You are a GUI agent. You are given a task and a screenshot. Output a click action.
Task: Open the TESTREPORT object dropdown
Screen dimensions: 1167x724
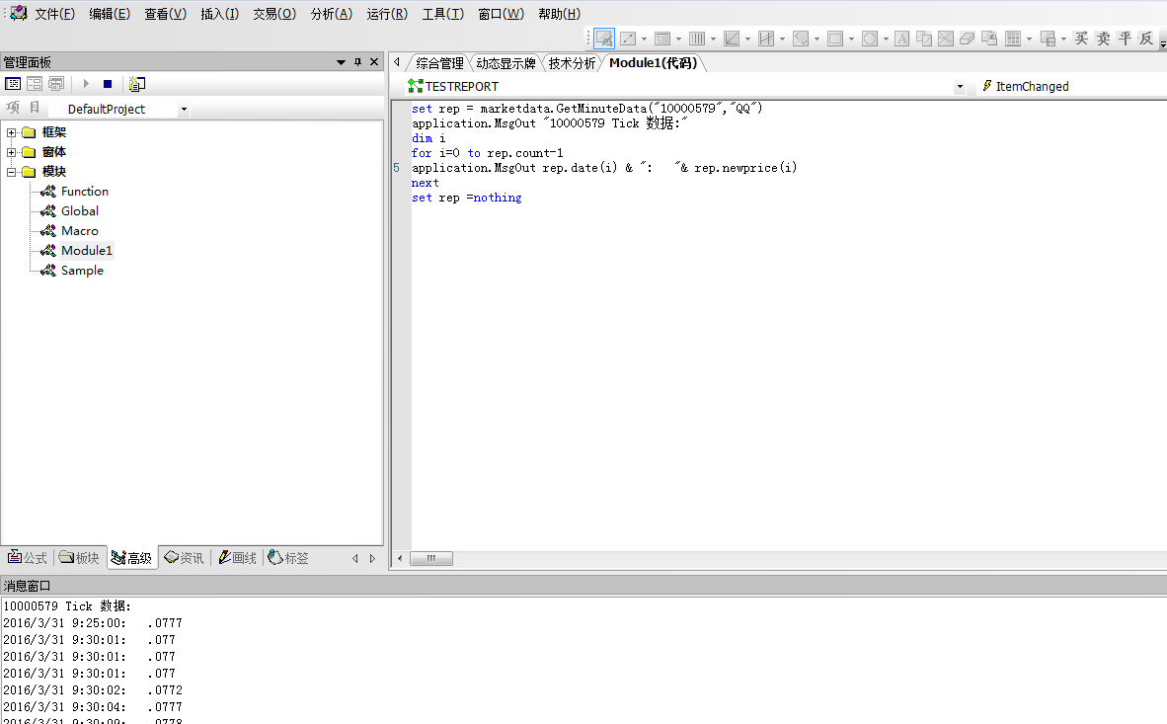(960, 86)
